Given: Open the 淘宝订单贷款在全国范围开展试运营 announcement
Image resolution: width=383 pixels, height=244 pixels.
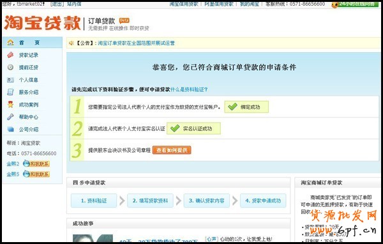Looking at the screenshot, I should [x=137, y=43].
